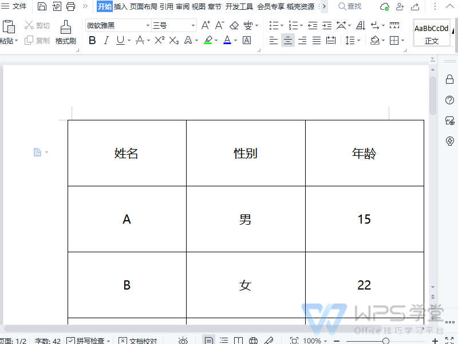The width and height of the screenshot is (458, 344).
Task: Click the Format Painter (格式刷) tool
Action: click(x=65, y=32)
